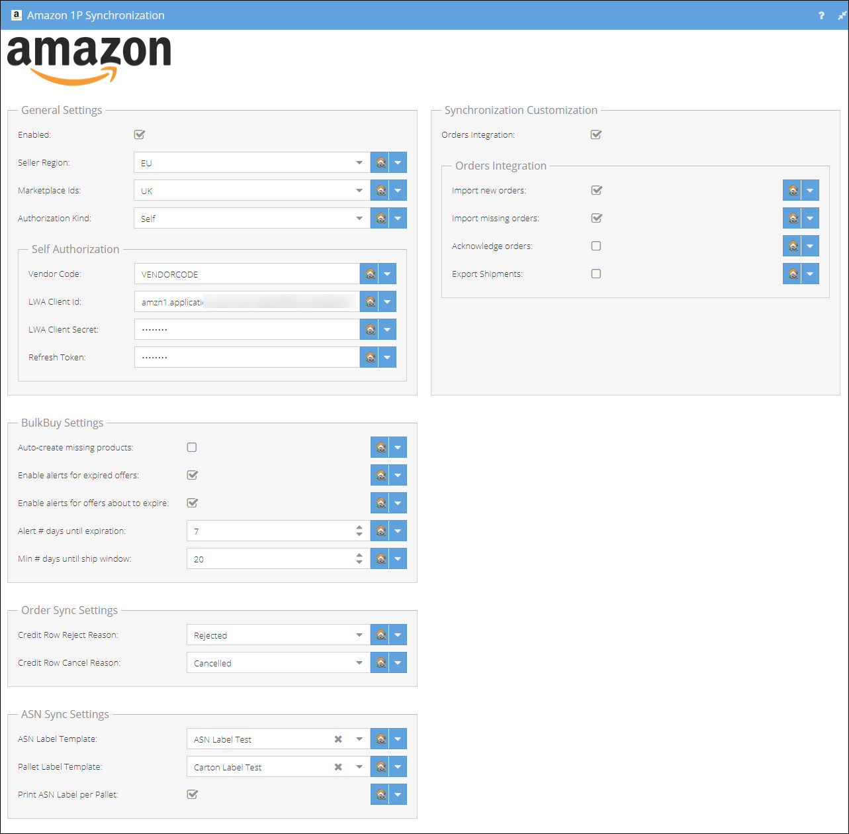Image resolution: width=849 pixels, height=834 pixels.
Task: Click the house icon next to Authorization Kind
Action: click(380, 218)
